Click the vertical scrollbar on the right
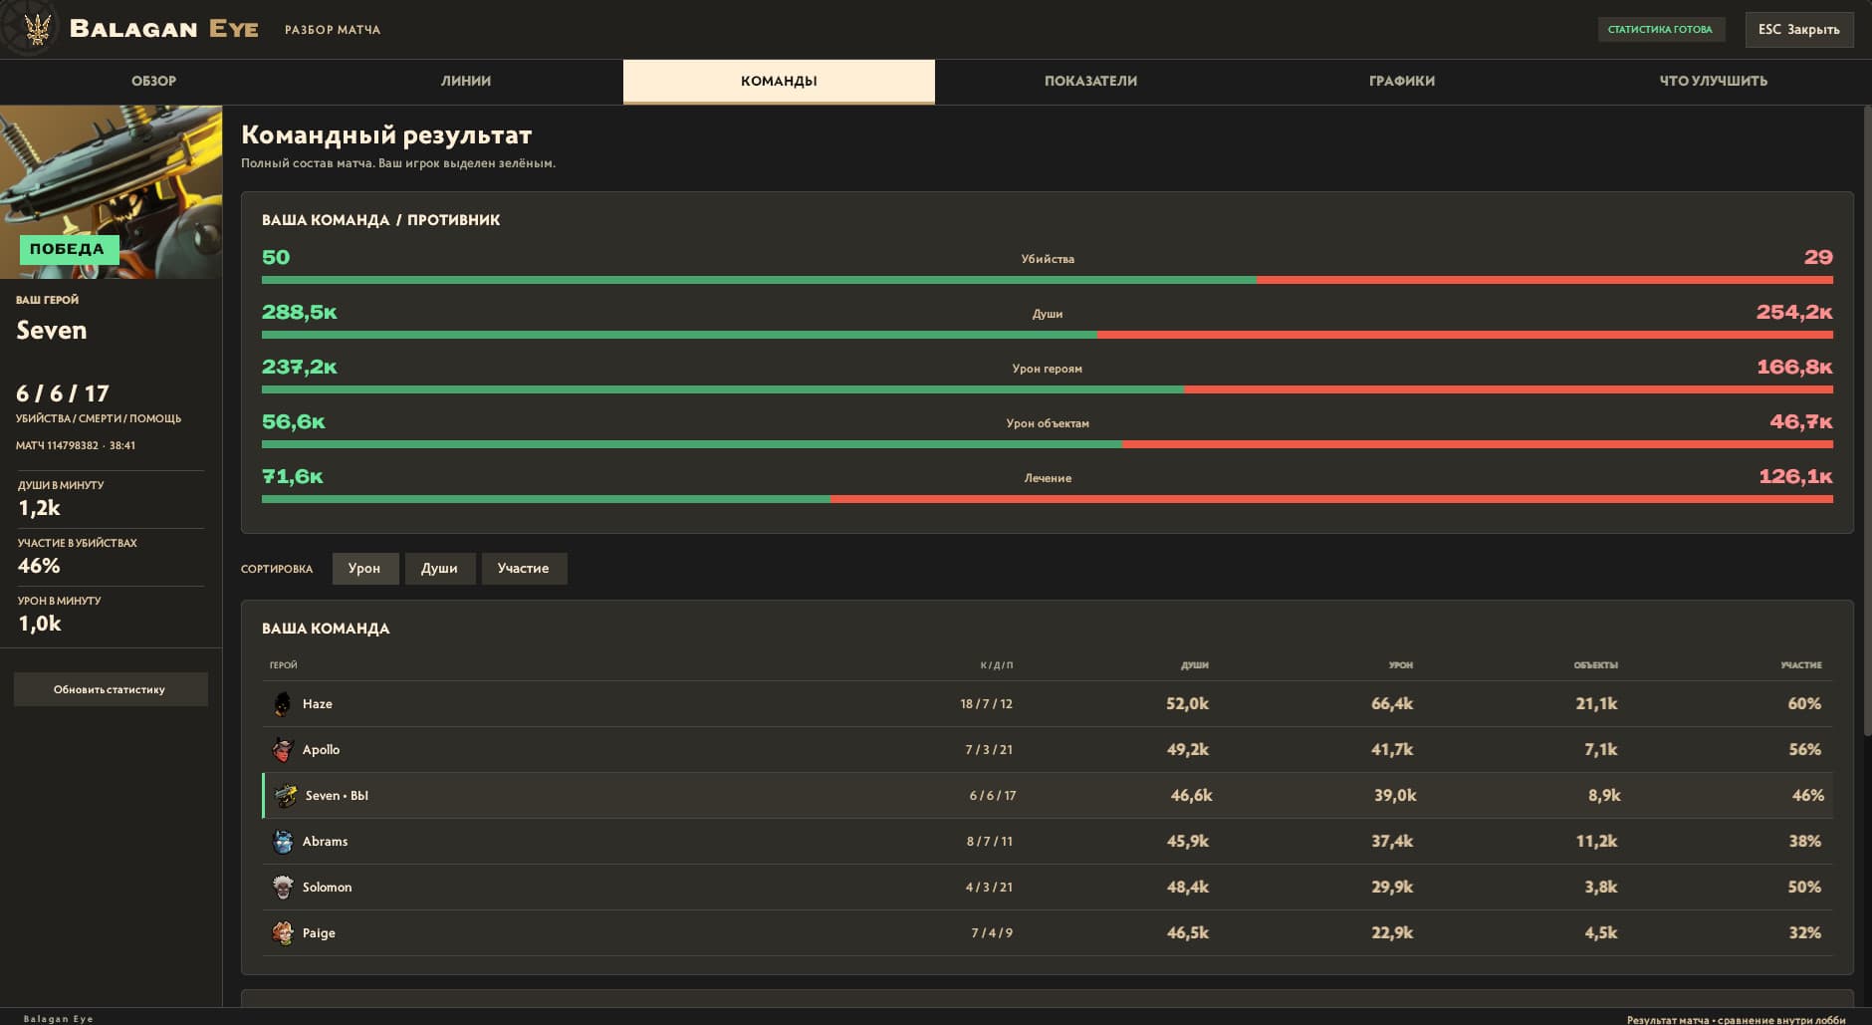This screenshot has width=1872, height=1025. (1867, 423)
